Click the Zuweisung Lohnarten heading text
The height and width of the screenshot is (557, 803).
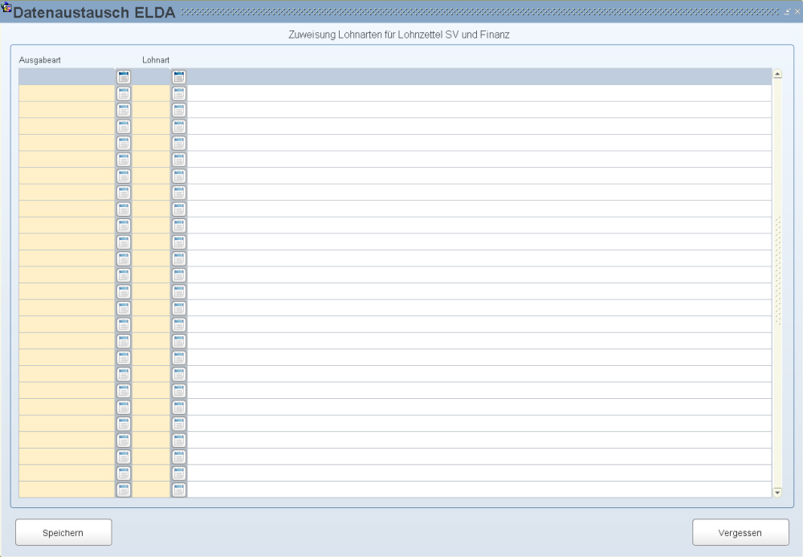[x=399, y=35]
